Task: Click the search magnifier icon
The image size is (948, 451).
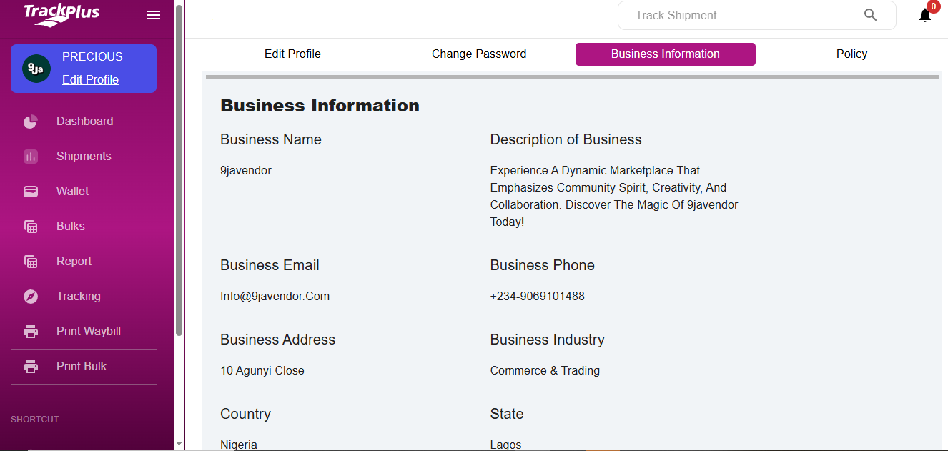Action: coord(870,15)
